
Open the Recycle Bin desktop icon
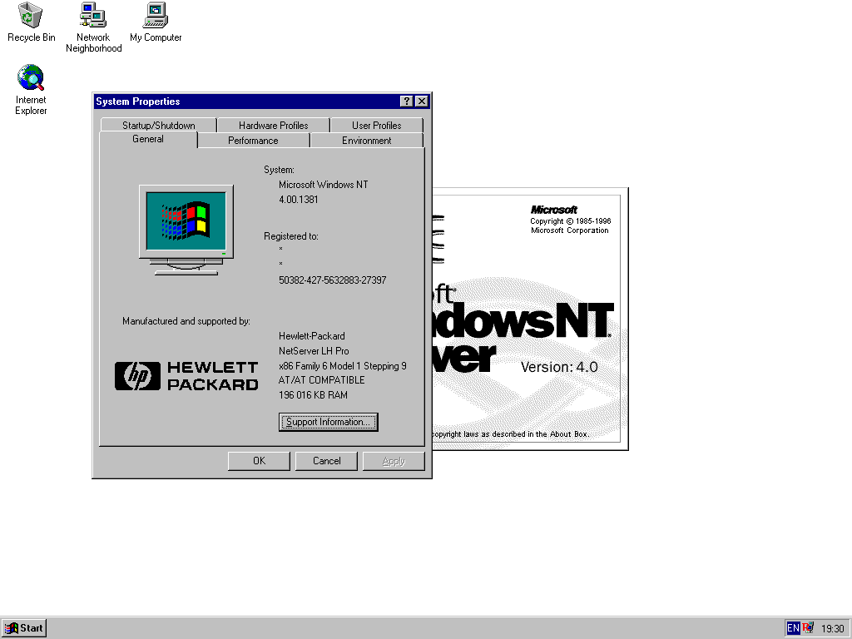click(31, 15)
